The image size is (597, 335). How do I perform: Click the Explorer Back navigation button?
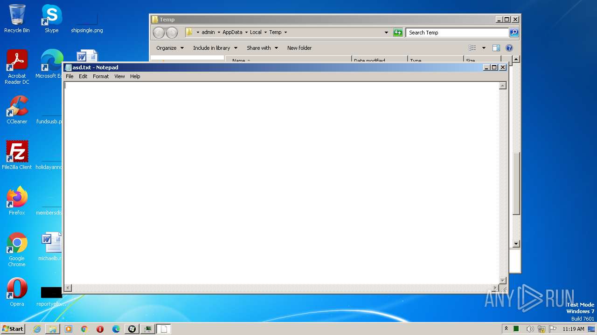pos(159,33)
